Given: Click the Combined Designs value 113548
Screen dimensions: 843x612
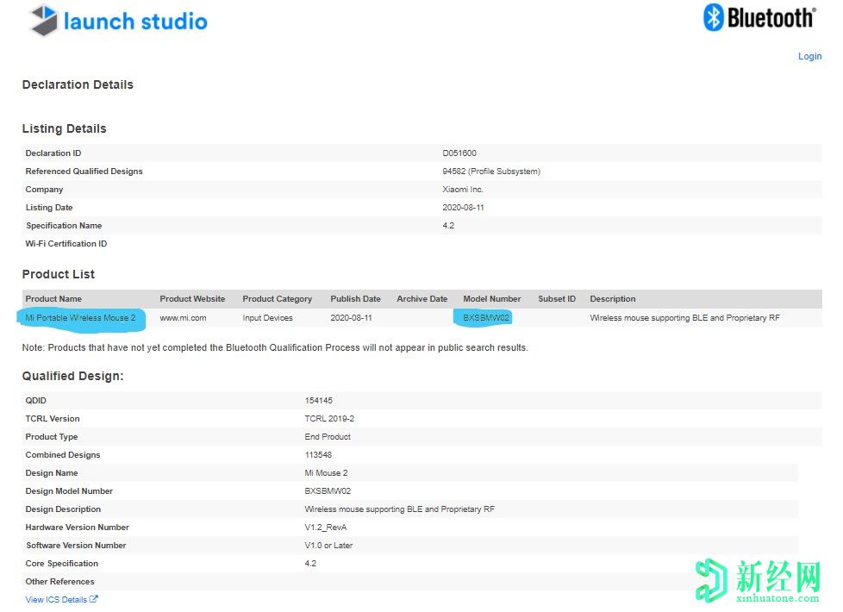Looking at the screenshot, I should point(318,455).
